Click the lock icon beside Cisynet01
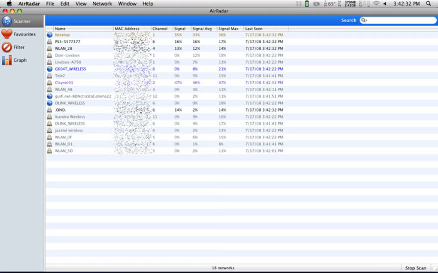Viewport: 438px width, 273px height. click(49, 83)
